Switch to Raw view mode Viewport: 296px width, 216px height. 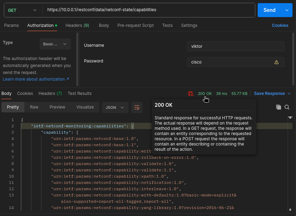tap(34, 107)
